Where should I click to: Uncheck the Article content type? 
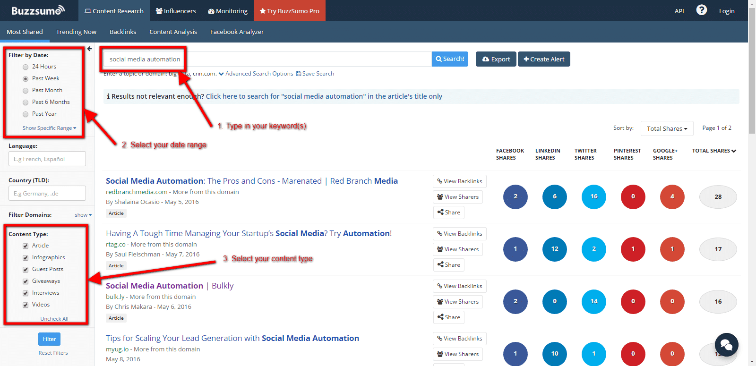coord(26,246)
